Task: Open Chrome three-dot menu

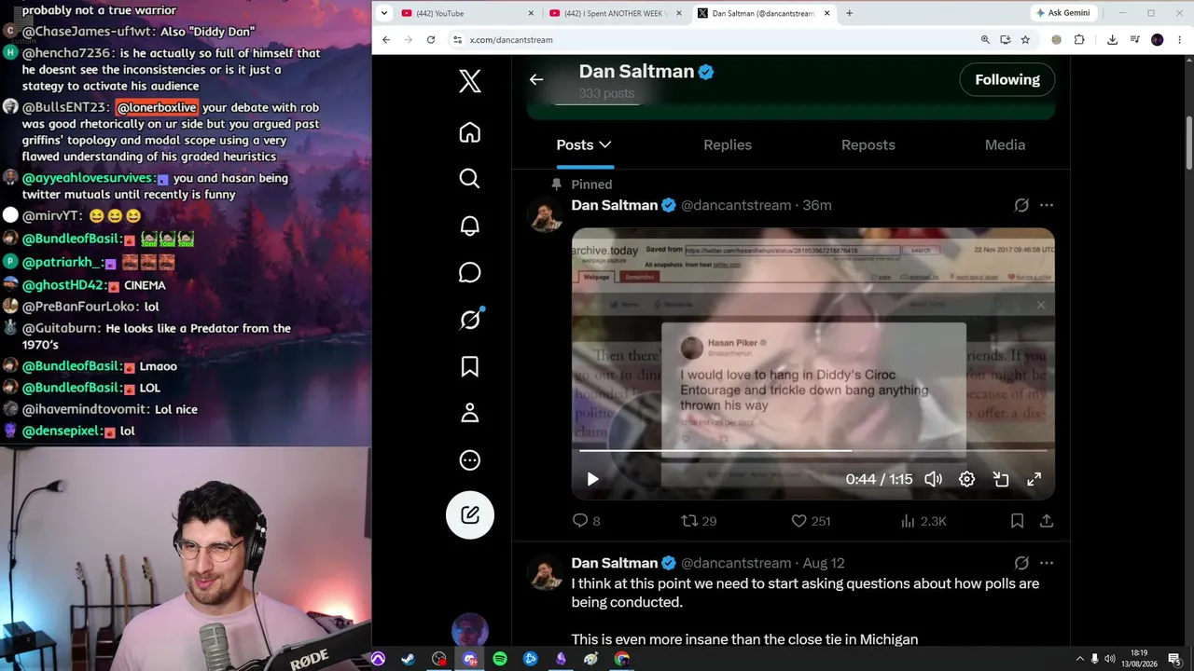Action: 1180,40
